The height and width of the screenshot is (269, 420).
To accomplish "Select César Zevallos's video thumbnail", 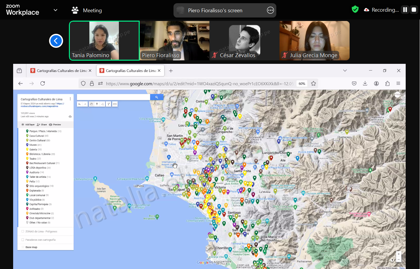I will tap(244, 41).
